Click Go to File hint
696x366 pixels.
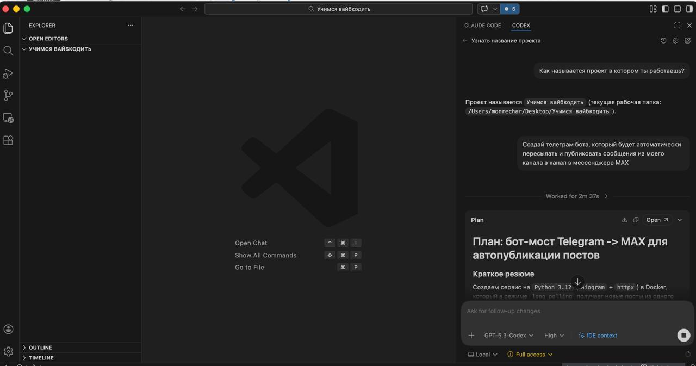[x=250, y=267]
